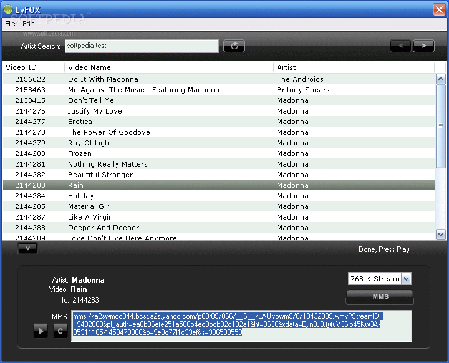Sort by Video Name column header

pyautogui.click(x=169, y=67)
